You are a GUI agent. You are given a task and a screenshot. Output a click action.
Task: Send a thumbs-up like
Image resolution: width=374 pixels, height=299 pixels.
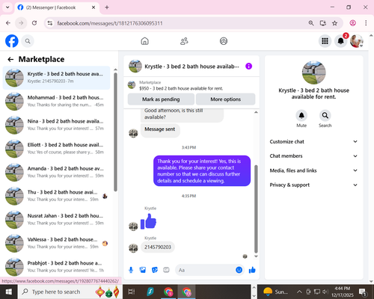coord(252,270)
